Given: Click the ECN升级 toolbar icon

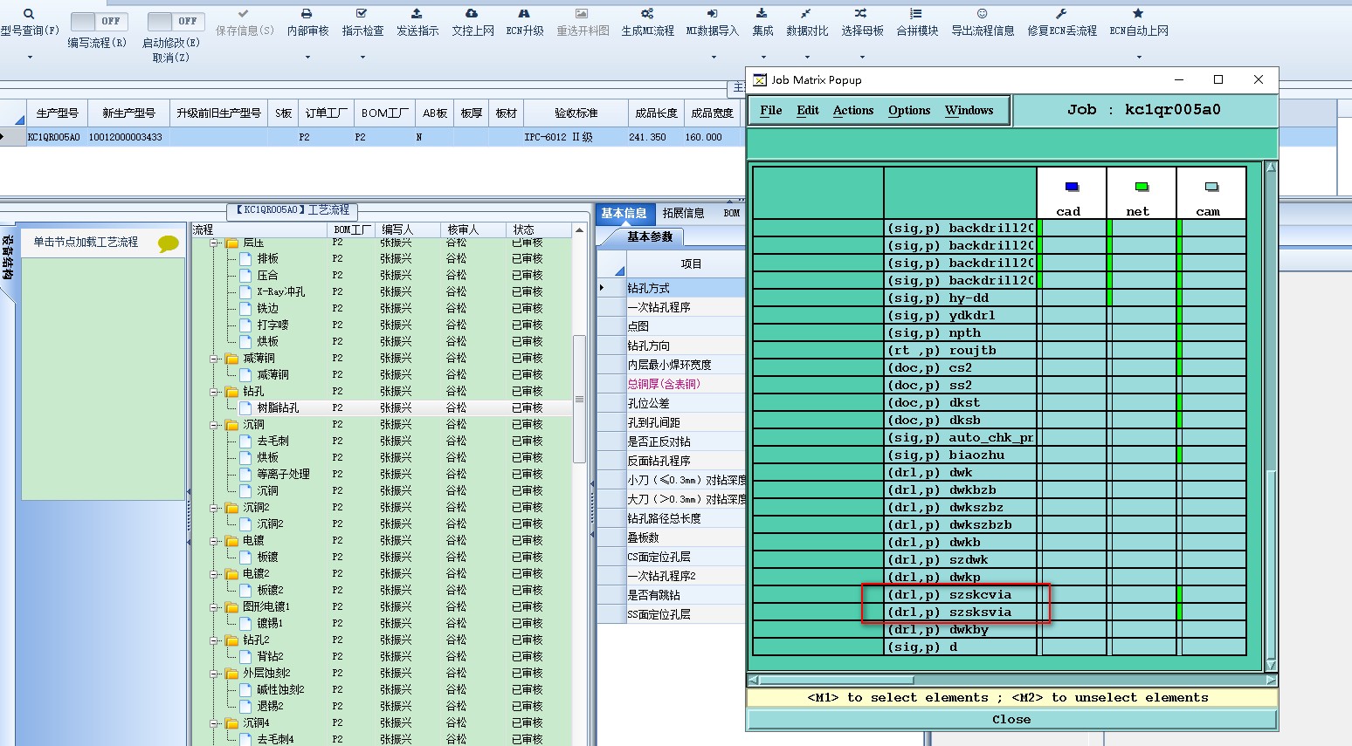Looking at the screenshot, I should (524, 14).
